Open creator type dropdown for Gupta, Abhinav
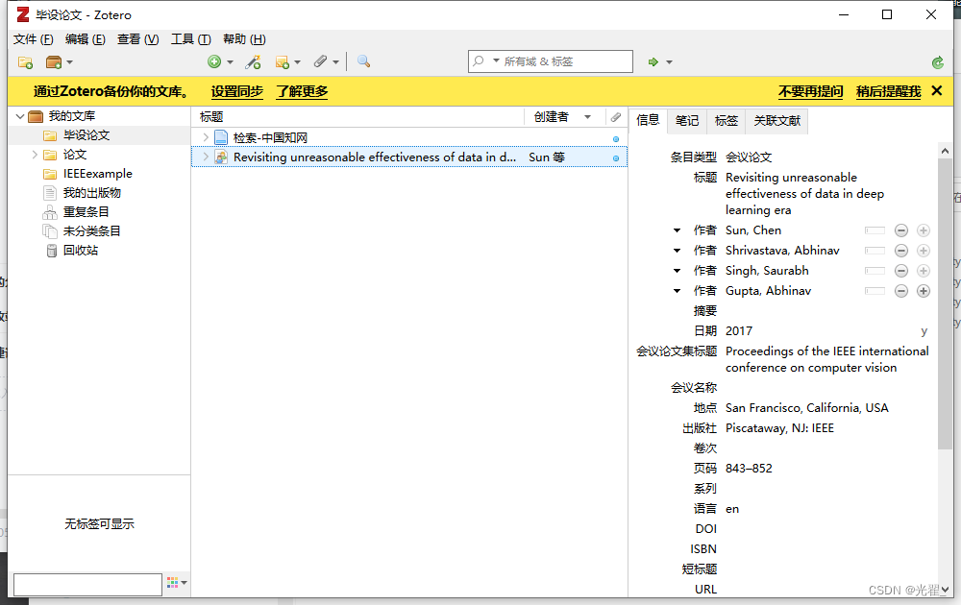Viewport: 961px width, 605px height. point(677,292)
